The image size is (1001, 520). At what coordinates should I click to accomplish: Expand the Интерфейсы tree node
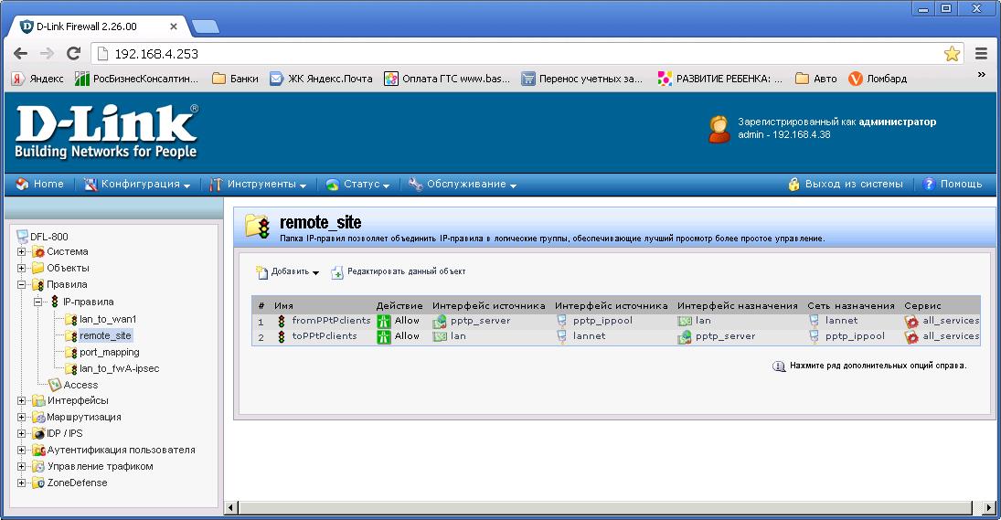[x=21, y=400]
